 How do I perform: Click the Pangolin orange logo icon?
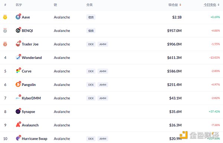tap(18, 84)
